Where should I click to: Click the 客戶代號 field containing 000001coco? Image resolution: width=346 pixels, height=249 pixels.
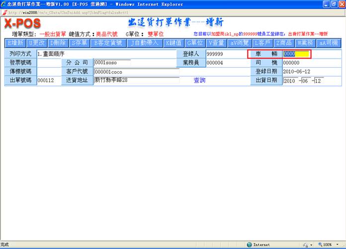136,72
